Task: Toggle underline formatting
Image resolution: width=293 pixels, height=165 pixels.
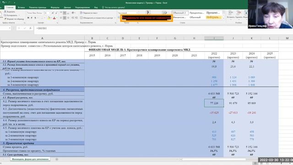Action: pyautogui.click(x=35, y=18)
